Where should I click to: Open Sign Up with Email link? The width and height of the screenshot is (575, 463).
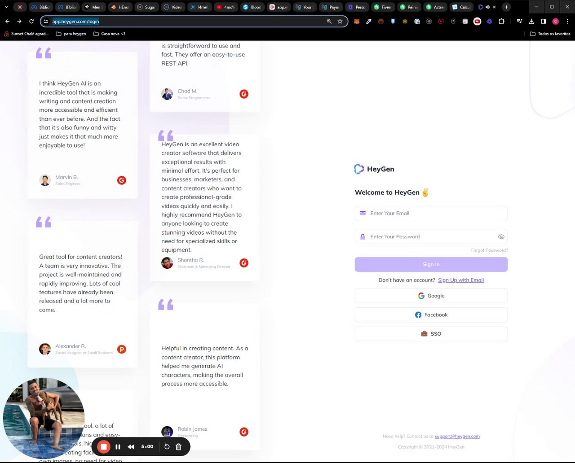(461, 280)
